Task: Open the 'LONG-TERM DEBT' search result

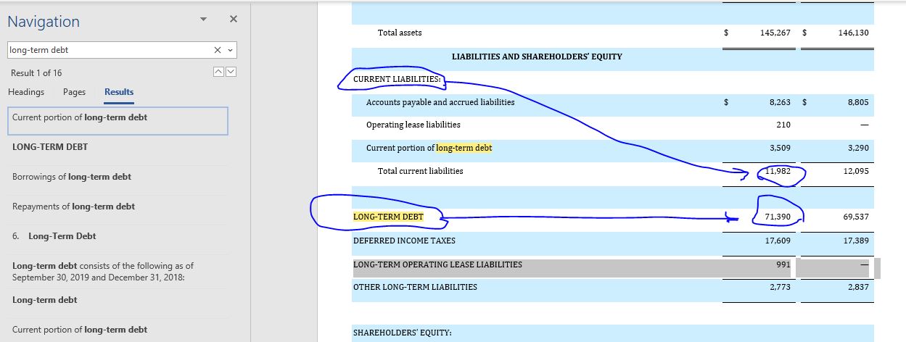Action: 50,147
